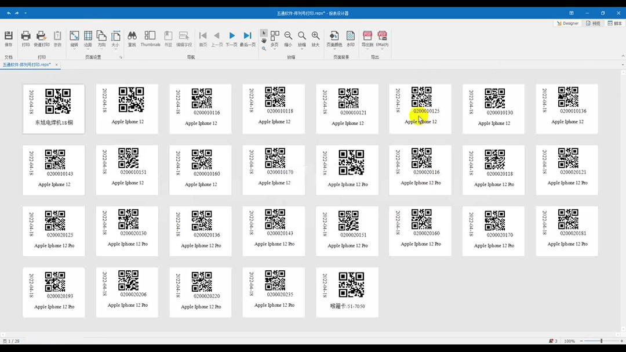Viewport: 626px width, 352px height.
Task: Switch to the 脚本 script tab
Action: pyautogui.click(x=615, y=23)
